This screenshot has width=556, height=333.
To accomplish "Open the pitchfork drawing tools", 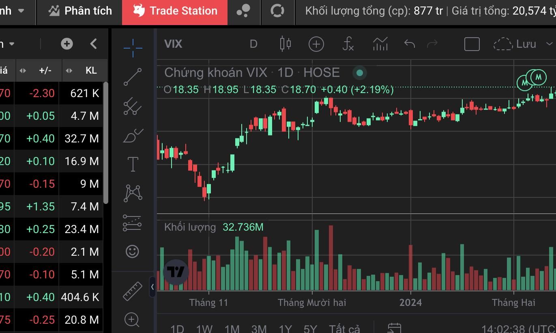I will (133, 106).
